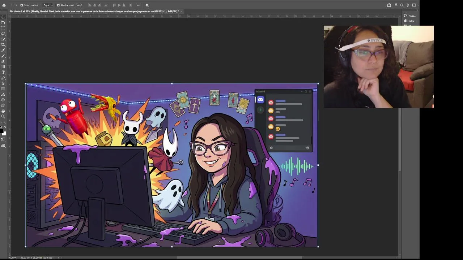
Task: Open the History panel icon
Action: (x=405, y=16)
